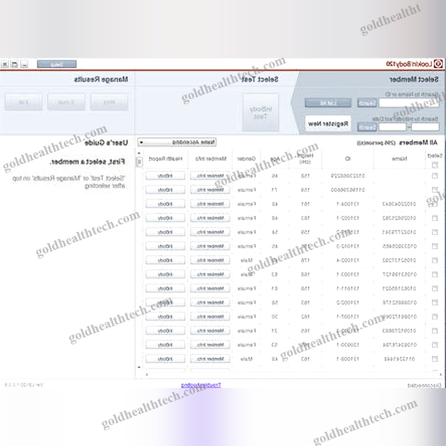446x446 pixels.
Task: Open Member Info for the member aged 71
Action: click(x=210, y=190)
